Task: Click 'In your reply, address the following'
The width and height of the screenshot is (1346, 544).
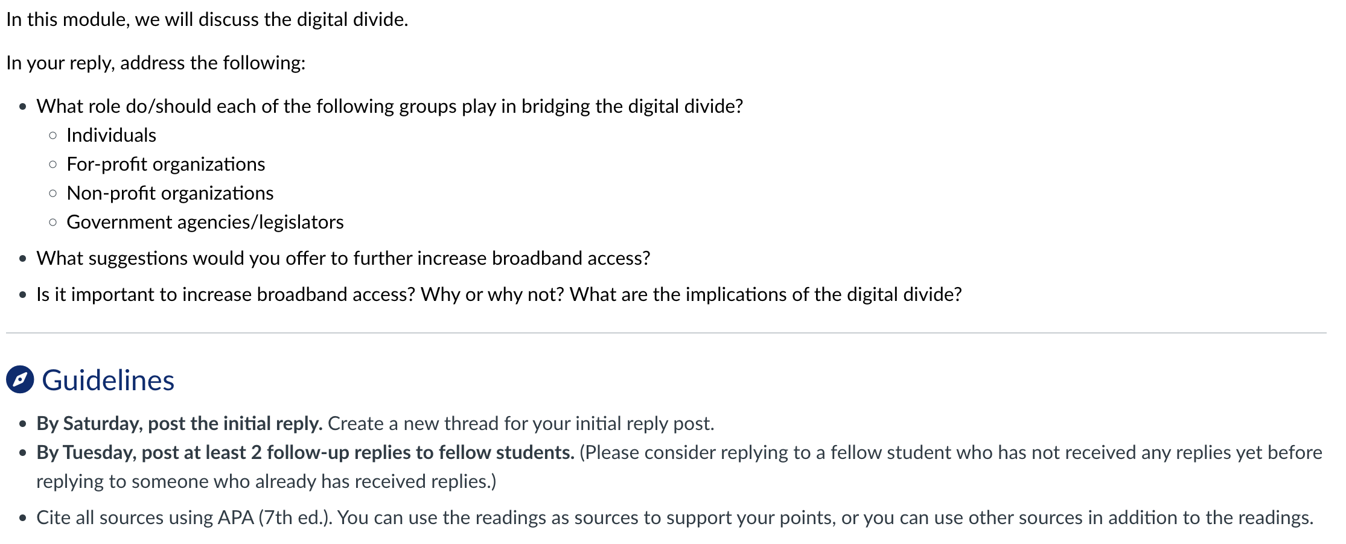Action: coord(156,63)
